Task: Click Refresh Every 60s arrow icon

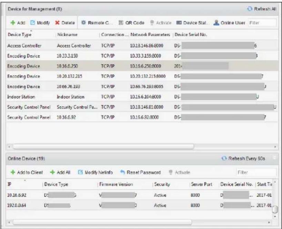Action: (224, 158)
